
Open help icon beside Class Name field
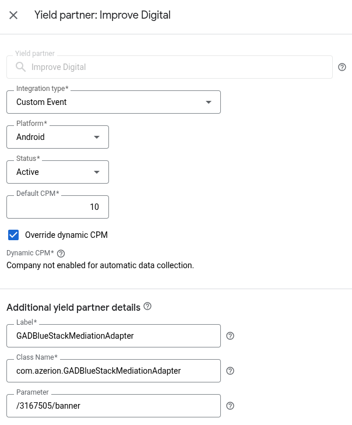click(230, 371)
